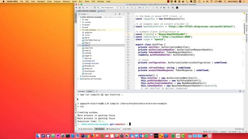248x139 pixels.
Task: Open the Navigate menu
Action: [x=41, y=2]
